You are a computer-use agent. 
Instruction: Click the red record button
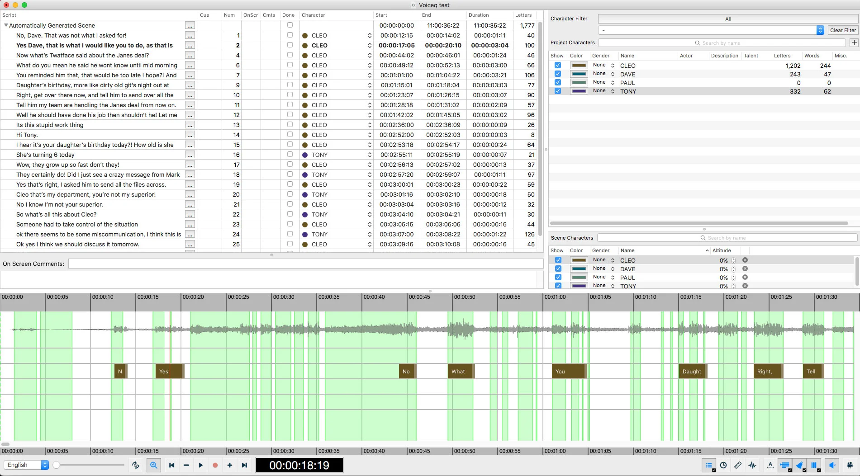point(215,465)
